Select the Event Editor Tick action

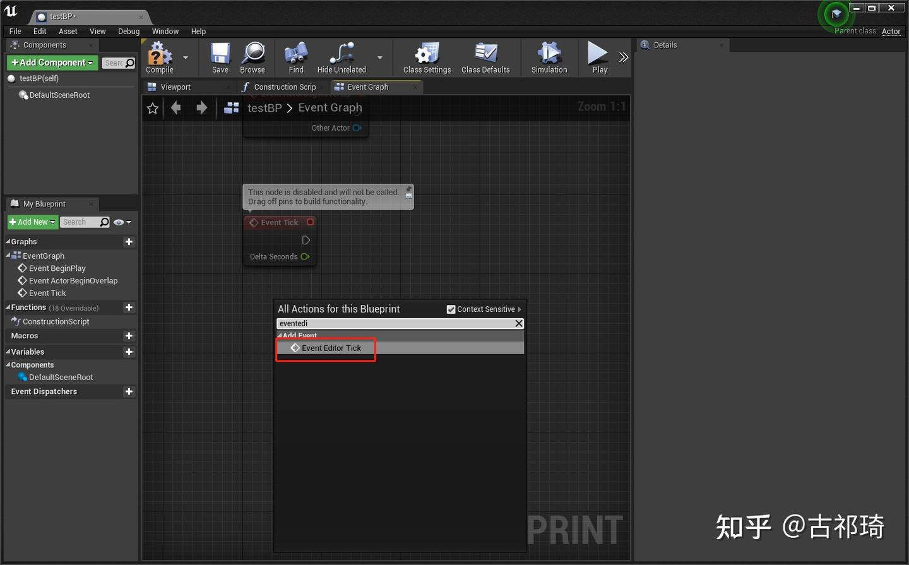(331, 348)
